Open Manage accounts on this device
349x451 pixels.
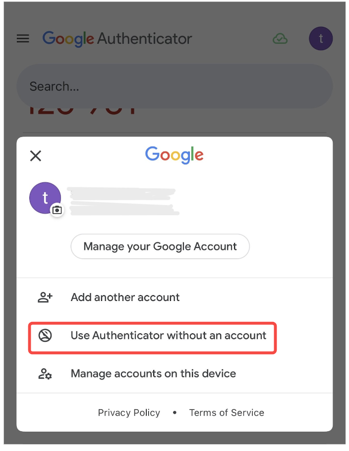153,374
